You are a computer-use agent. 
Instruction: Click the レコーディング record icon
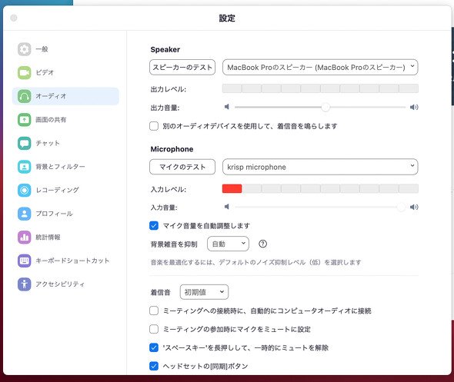[25, 190]
